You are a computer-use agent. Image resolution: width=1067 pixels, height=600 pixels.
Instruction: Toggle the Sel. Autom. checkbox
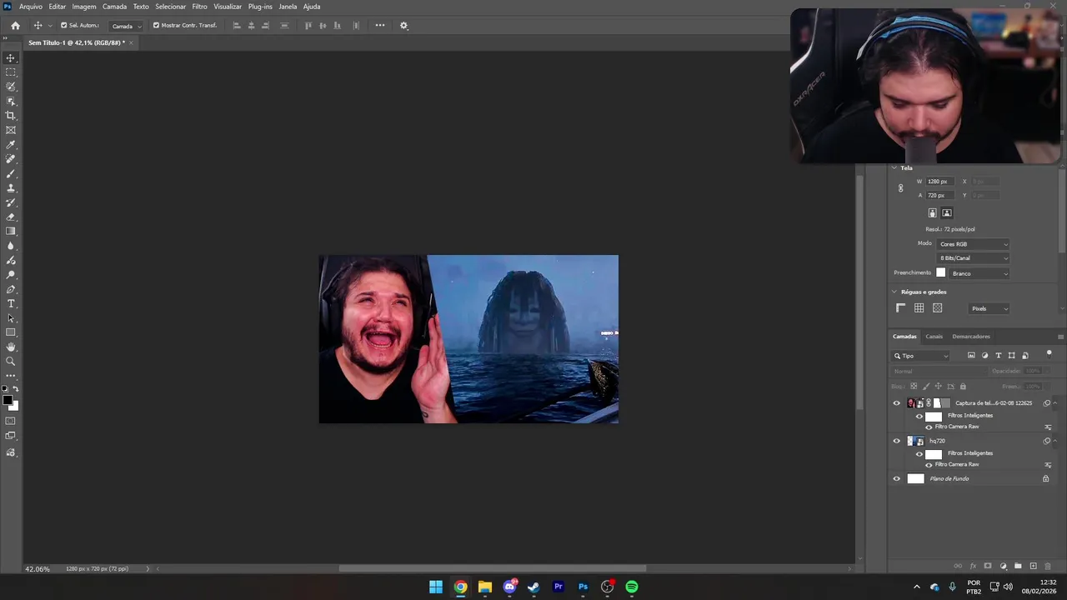point(64,26)
